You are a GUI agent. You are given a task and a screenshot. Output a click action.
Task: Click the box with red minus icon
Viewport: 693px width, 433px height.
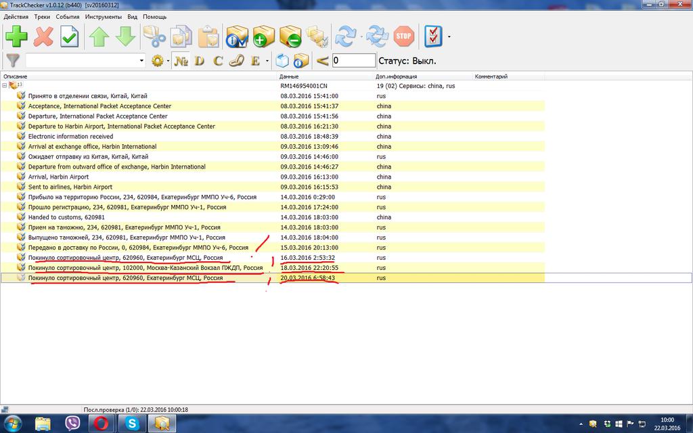(290, 36)
